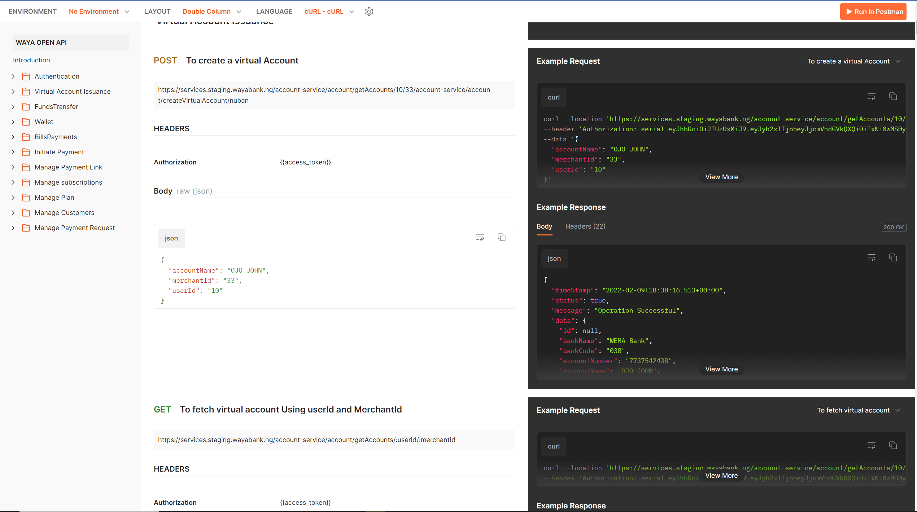Toggle word wrap on curl example request
The image size is (917, 512).
(871, 97)
